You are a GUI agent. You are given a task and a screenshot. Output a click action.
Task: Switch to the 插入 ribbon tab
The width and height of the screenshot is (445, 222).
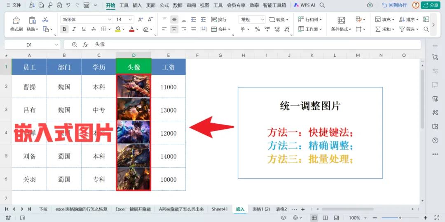[137, 5]
